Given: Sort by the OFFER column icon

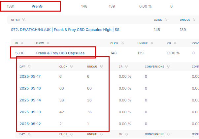Looking at the screenshot, I should pyautogui.click(x=23, y=20).
